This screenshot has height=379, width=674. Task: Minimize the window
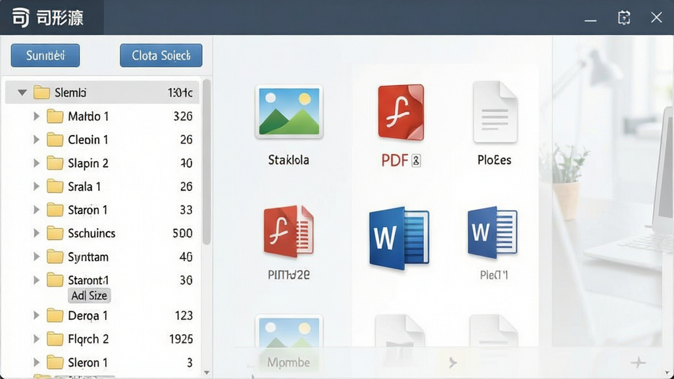590,20
